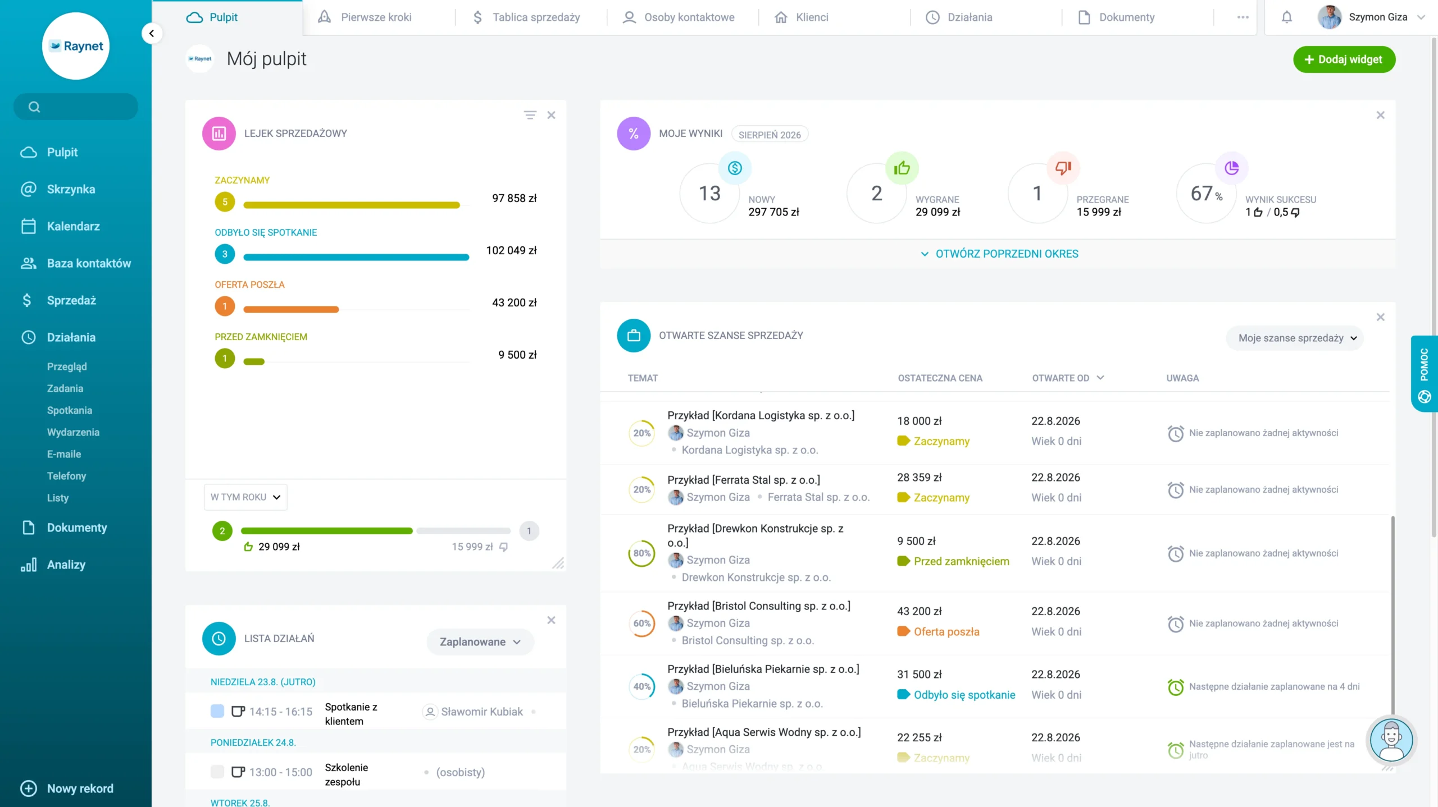
Task: Click the Nowy rekord plus icon
Action: (29, 788)
